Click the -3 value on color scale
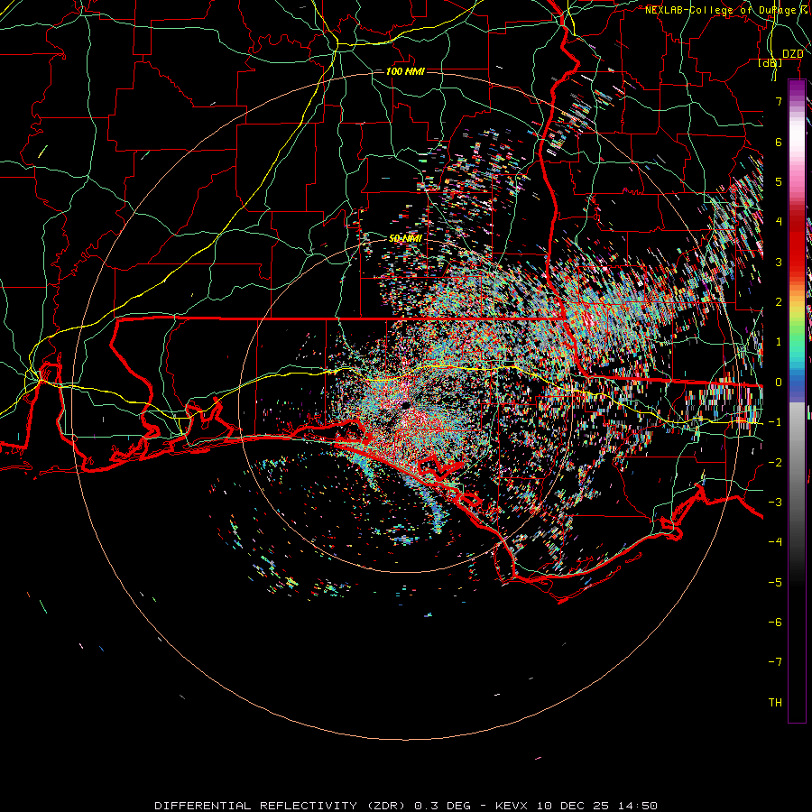This screenshot has width=812, height=812. pos(775,503)
